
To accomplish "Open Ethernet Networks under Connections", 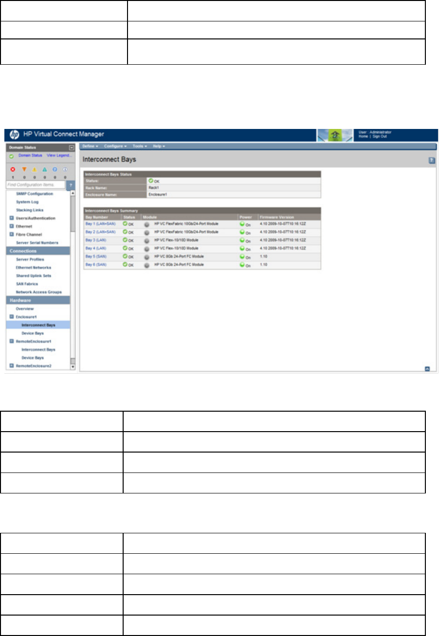I will click(33, 268).
